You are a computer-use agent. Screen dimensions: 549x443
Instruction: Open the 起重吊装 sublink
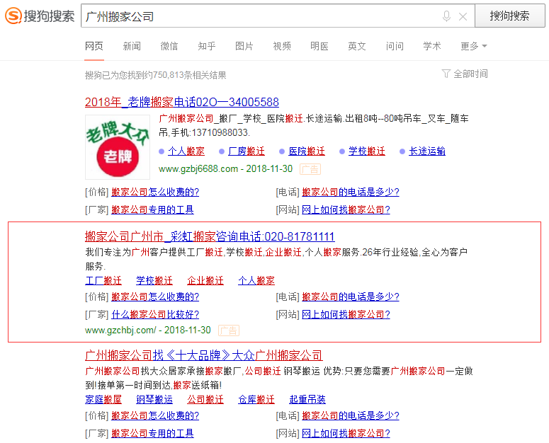[307, 399]
